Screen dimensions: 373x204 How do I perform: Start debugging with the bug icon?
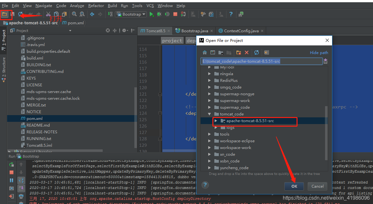159,14
